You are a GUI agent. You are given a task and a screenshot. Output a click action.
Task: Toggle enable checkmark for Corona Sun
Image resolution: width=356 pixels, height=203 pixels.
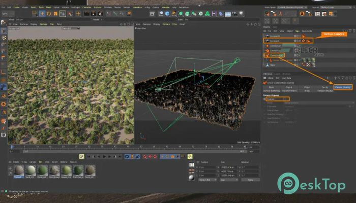pyautogui.click(x=300, y=46)
